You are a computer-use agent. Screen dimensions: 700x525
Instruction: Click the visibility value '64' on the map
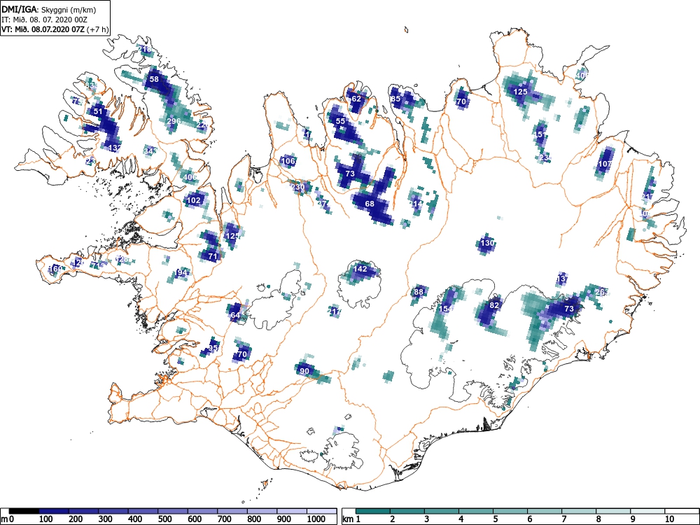[235, 315]
